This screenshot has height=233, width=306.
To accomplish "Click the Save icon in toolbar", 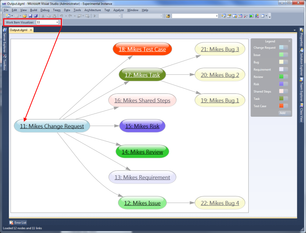I will [x=30, y=16].
